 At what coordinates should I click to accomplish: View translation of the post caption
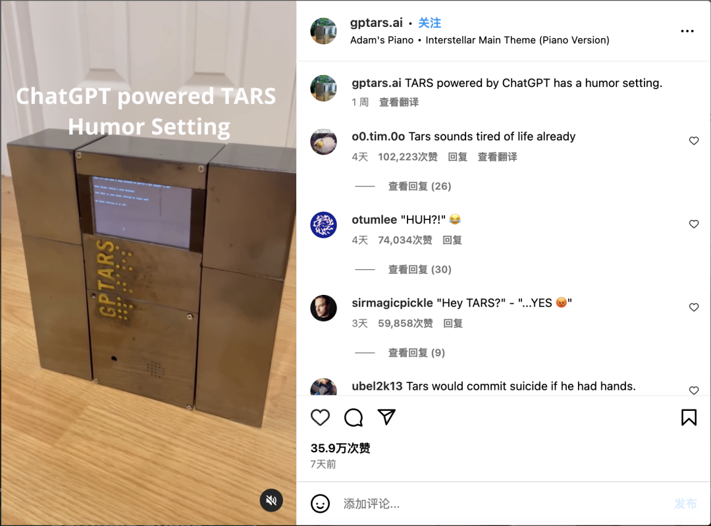398,102
